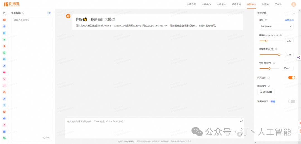Open the blue book sidebar icon
This screenshot has height=144, width=301.
4,33
